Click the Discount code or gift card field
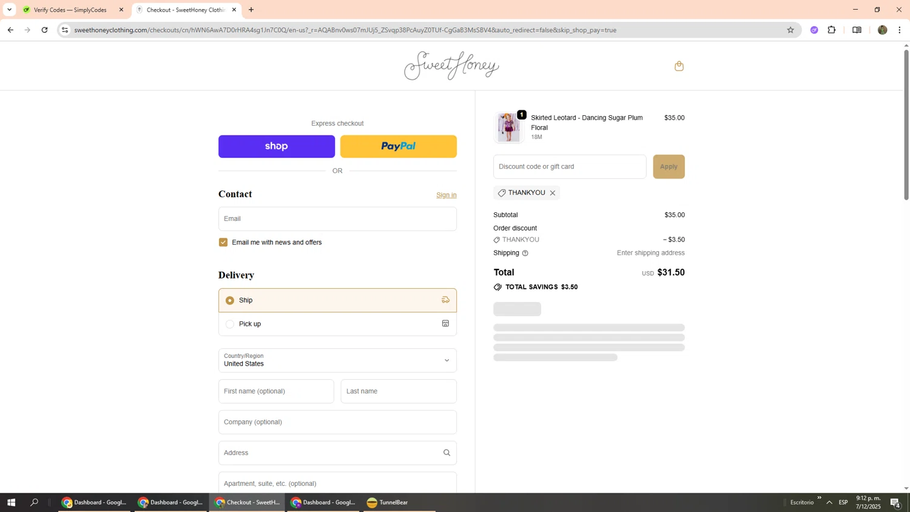Viewport: 910px width, 512px height. tap(570, 167)
